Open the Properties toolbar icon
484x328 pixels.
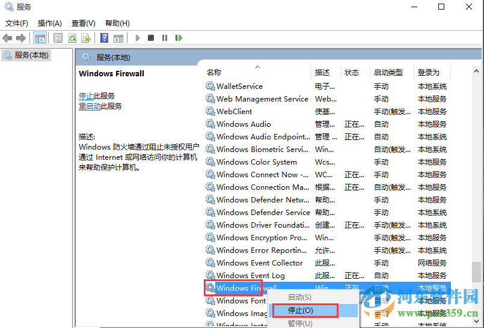[58, 38]
